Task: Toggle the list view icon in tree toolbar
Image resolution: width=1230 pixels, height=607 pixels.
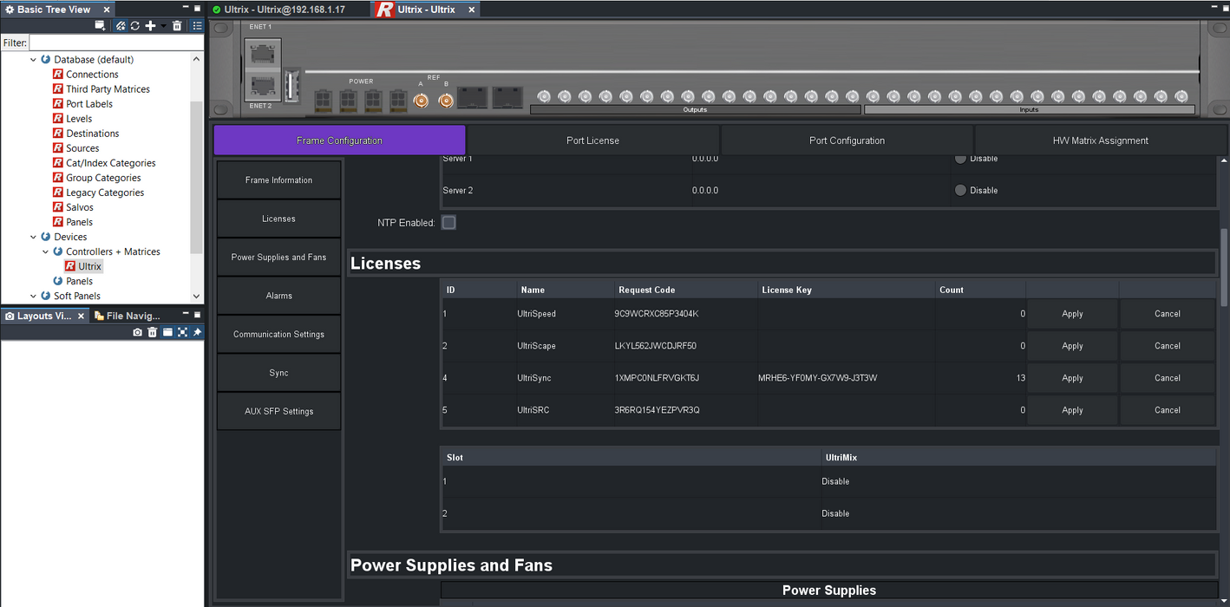Action: pos(197,26)
